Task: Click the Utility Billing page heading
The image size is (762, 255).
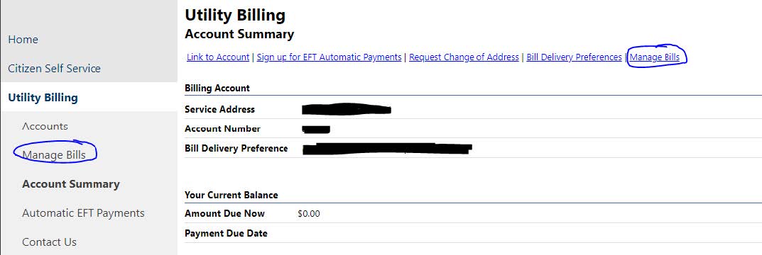Action: tap(235, 15)
